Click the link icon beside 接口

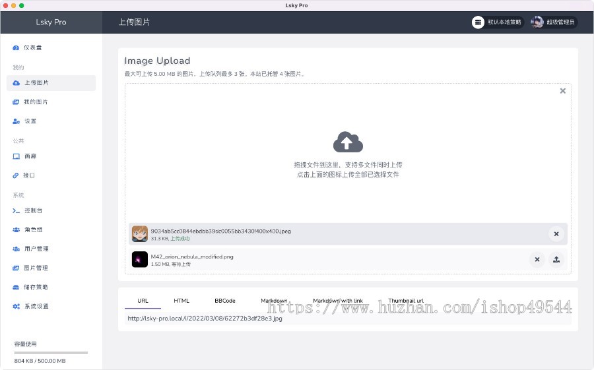(16, 175)
